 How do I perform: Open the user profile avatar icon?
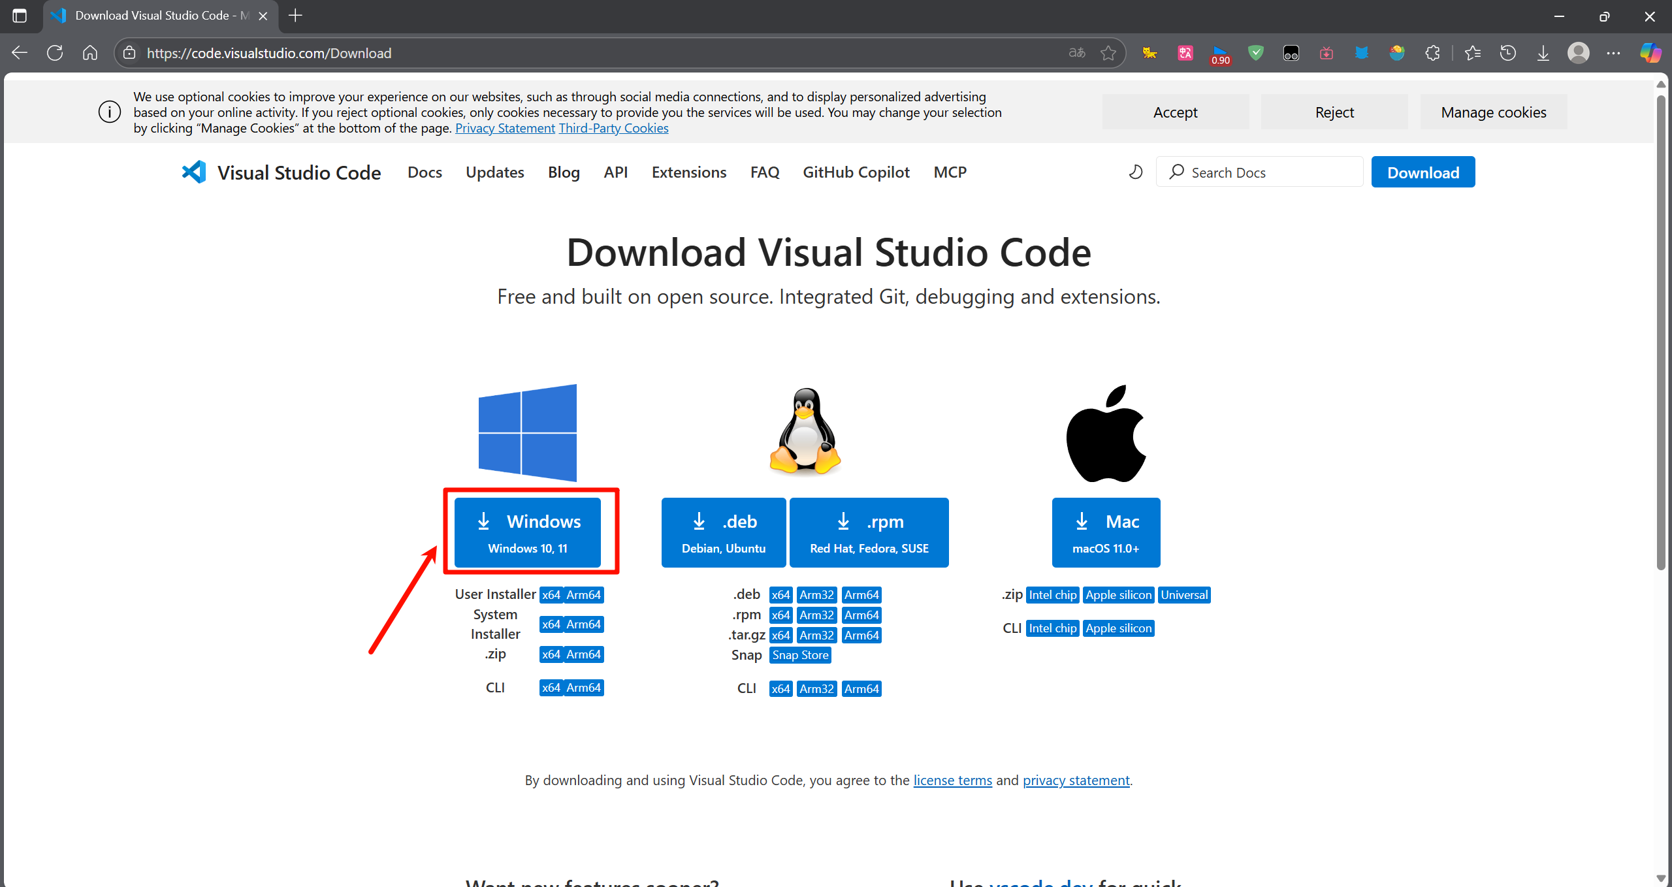click(x=1579, y=53)
